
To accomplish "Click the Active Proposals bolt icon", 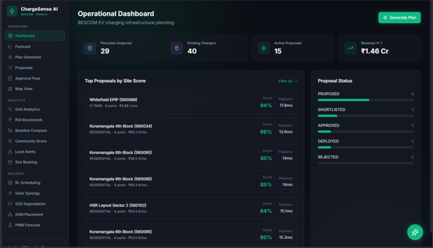I will (x=264, y=48).
